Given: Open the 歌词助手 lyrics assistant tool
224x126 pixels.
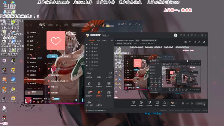Looking at the screenshot, I should tap(109, 85).
